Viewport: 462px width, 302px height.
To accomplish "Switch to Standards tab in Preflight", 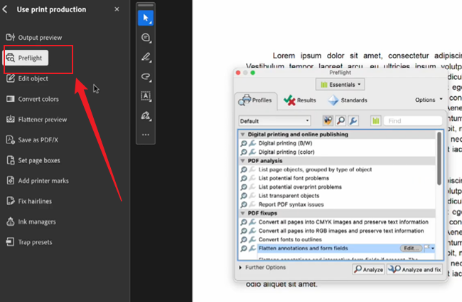I will tap(348, 100).
